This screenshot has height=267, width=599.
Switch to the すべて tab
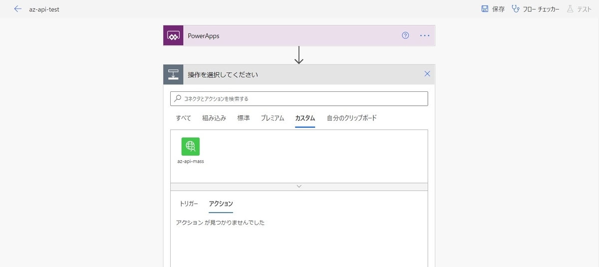[x=183, y=118]
